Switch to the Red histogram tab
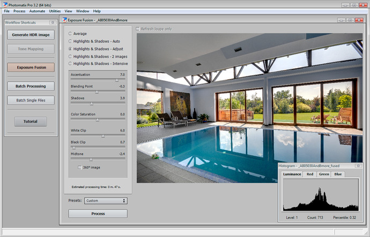Viewport: 370px width, 237px height. tap(310, 174)
